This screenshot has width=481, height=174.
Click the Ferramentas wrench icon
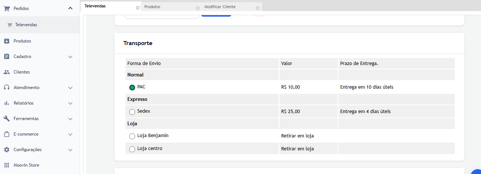point(7,119)
